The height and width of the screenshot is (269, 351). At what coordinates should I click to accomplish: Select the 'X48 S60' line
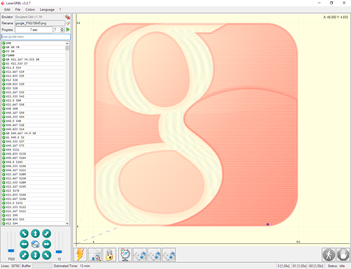coord(33,109)
